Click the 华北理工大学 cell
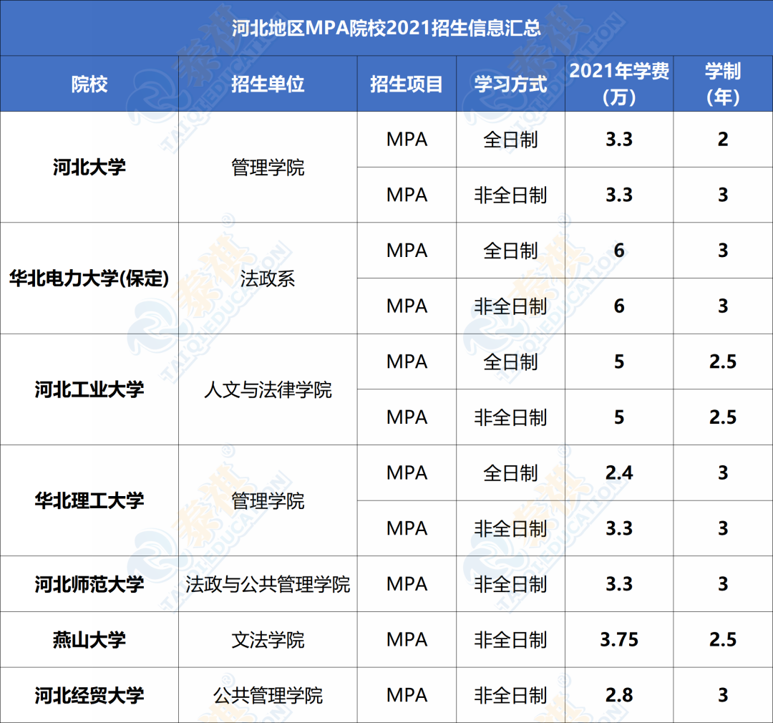This screenshot has width=773, height=723. [x=89, y=500]
